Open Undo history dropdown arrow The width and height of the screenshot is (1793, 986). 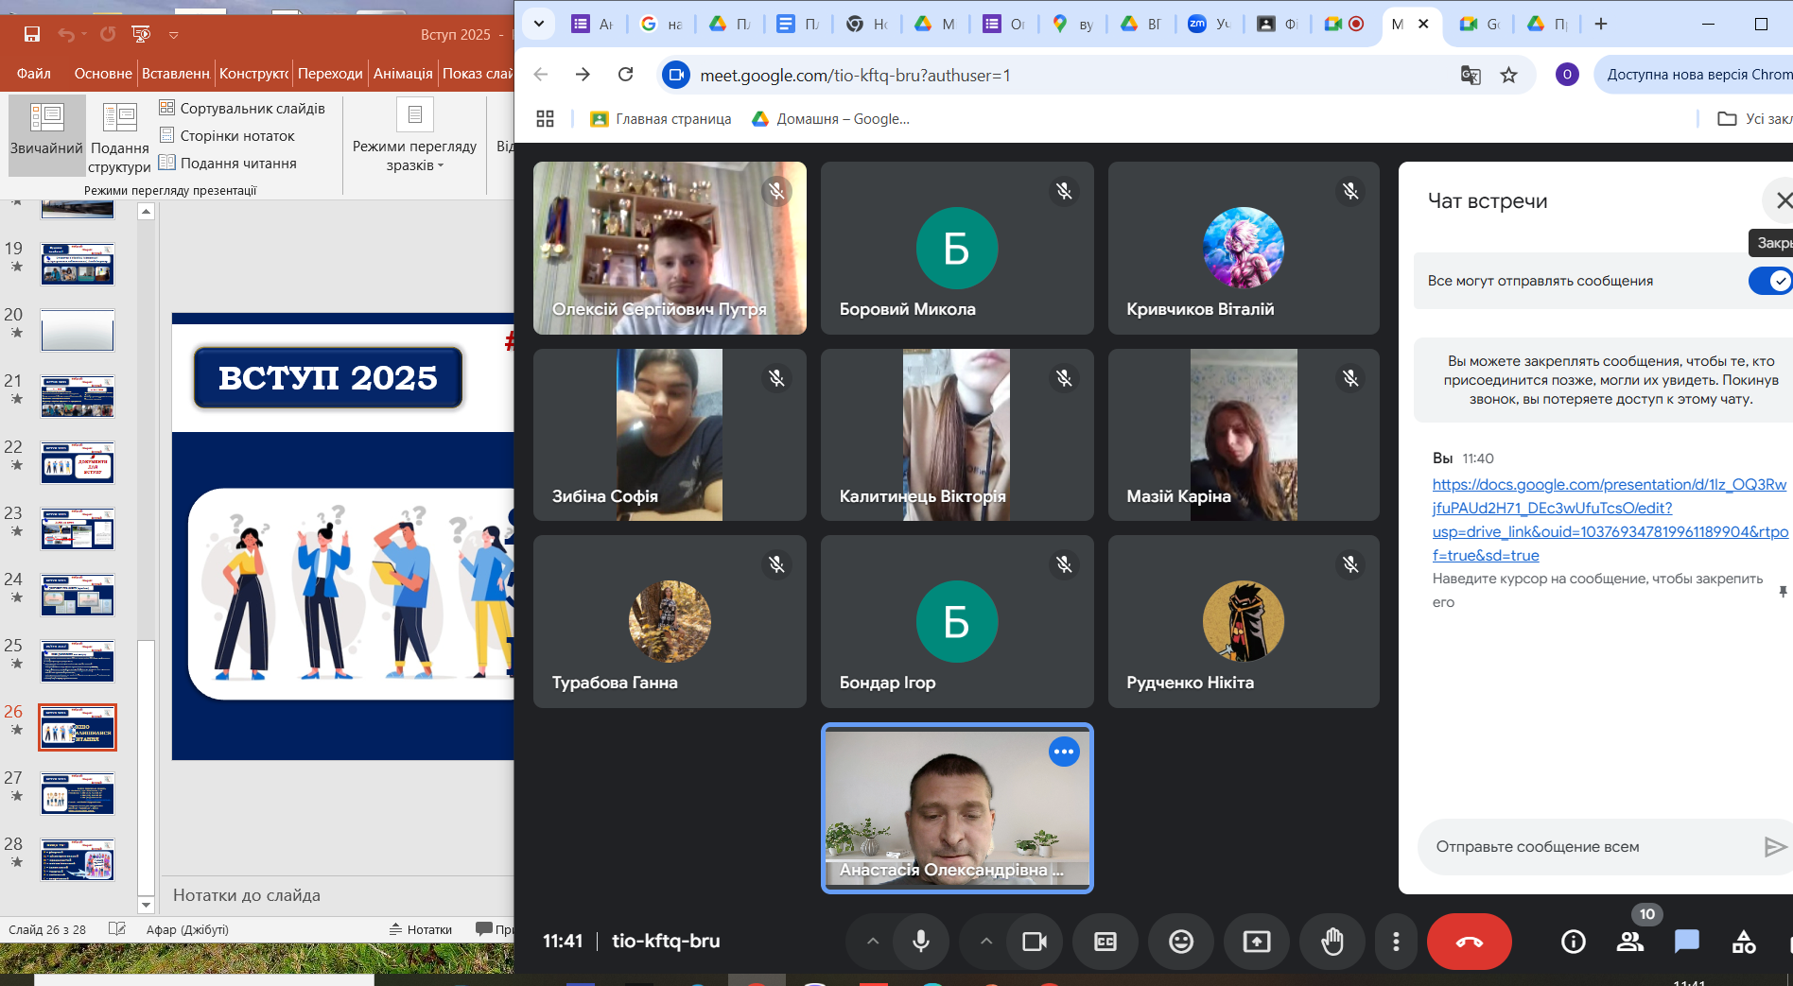coord(84,35)
